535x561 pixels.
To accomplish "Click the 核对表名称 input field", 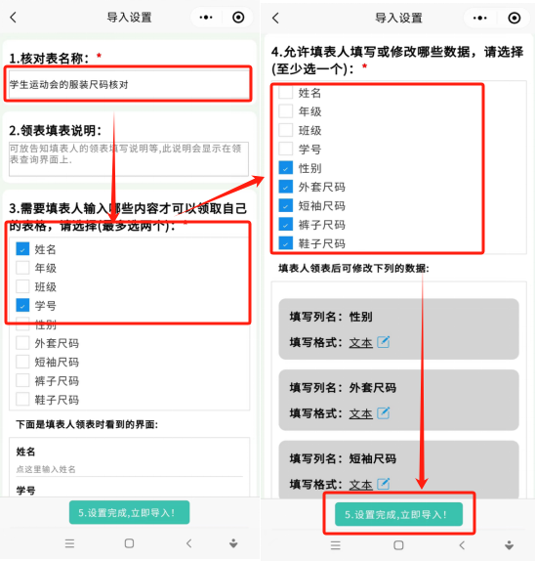I will tap(129, 84).
